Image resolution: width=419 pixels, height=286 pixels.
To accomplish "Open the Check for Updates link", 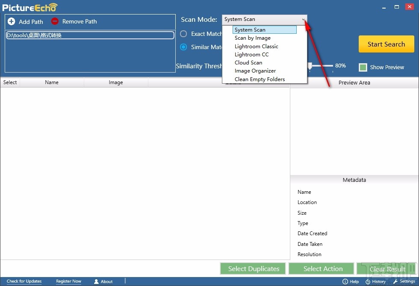I will point(24,281).
